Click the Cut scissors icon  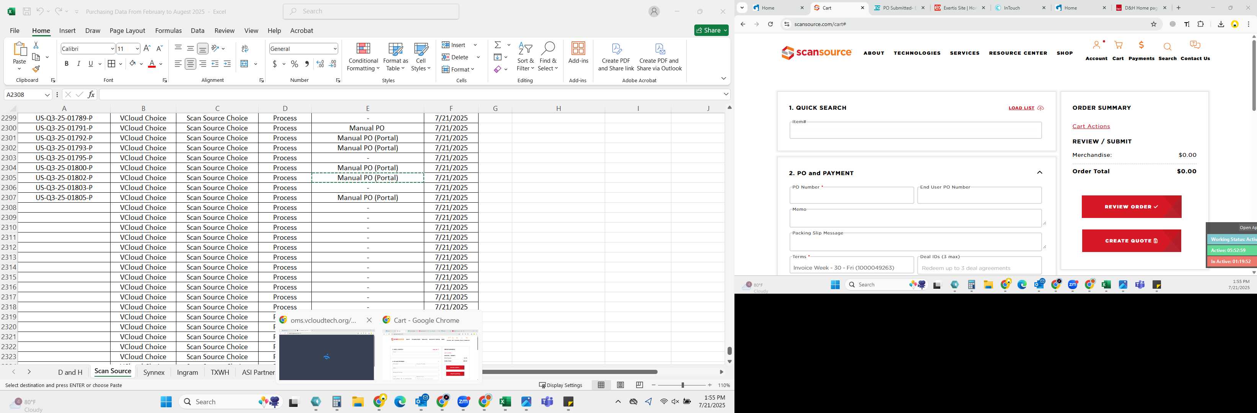36,45
